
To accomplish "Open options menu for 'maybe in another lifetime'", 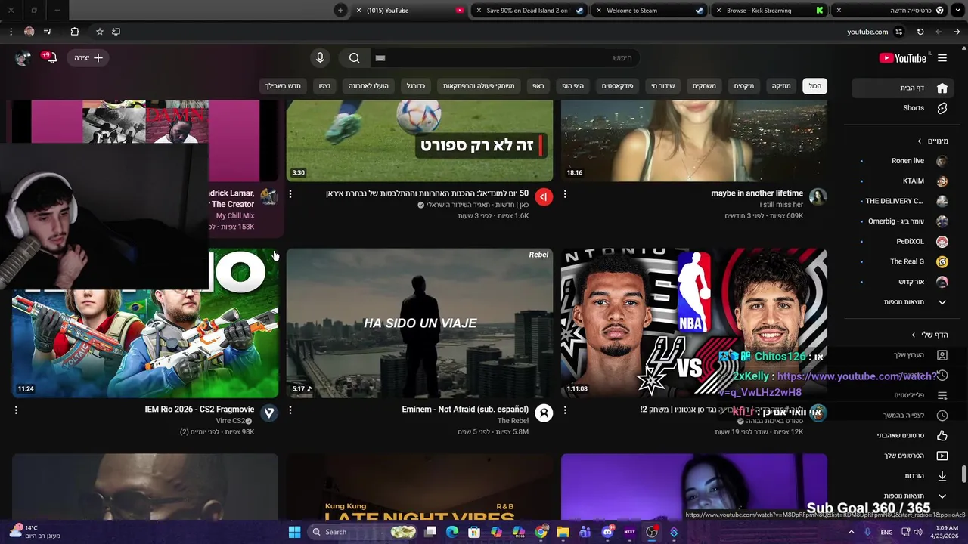I will [x=565, y=194].
